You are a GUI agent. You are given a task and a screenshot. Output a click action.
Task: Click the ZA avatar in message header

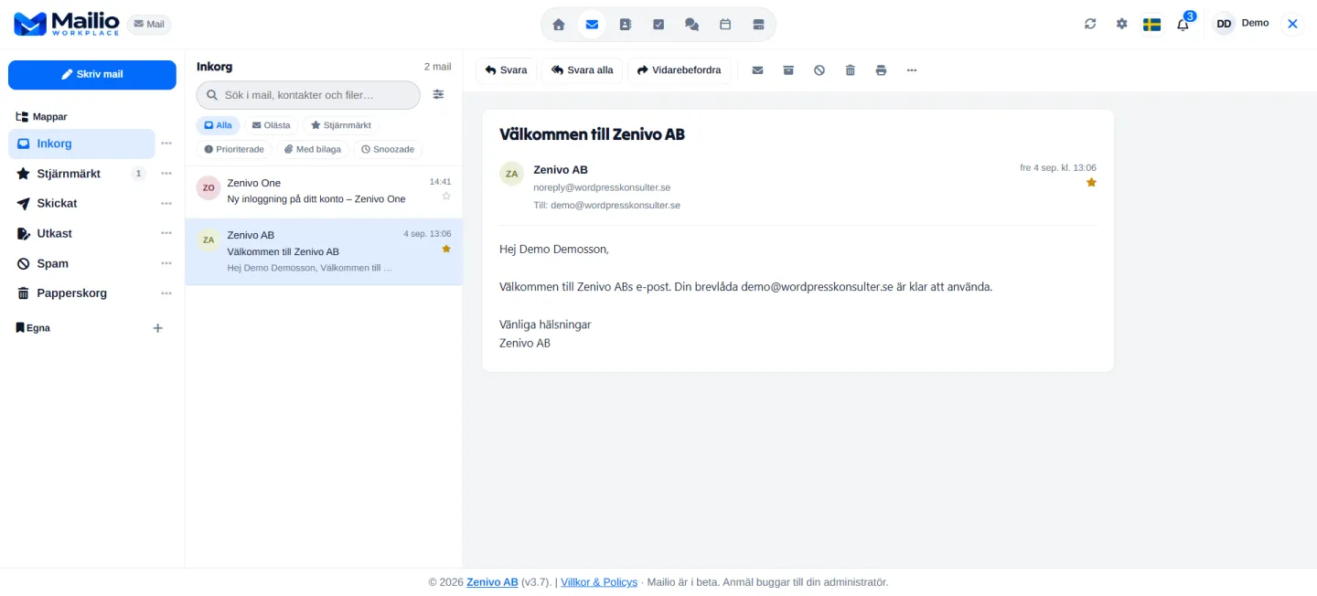[511, 174]
